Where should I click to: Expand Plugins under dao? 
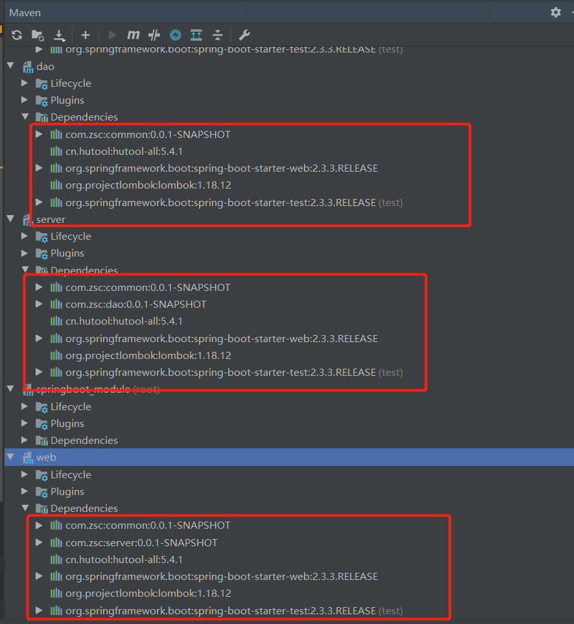tap(25, 100)
